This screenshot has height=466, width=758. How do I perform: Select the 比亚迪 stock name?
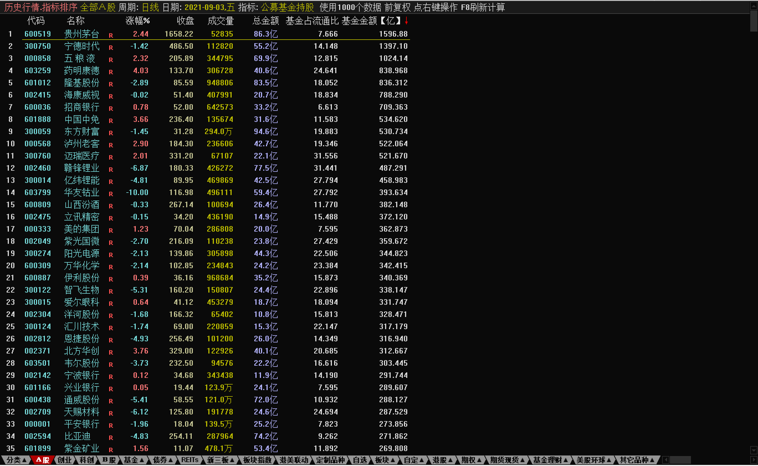pos(77,436)
